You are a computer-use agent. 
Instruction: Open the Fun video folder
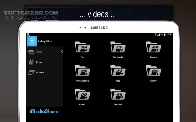(82, 47)
